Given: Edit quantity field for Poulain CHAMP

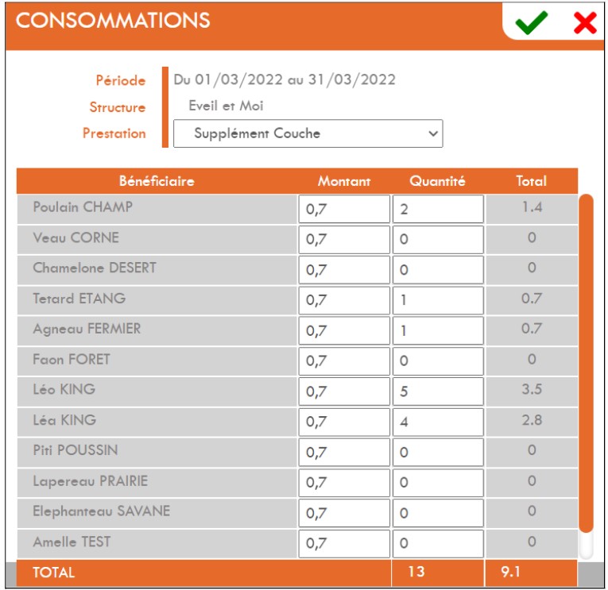Looking at the screenshot, I should point(438,209).
